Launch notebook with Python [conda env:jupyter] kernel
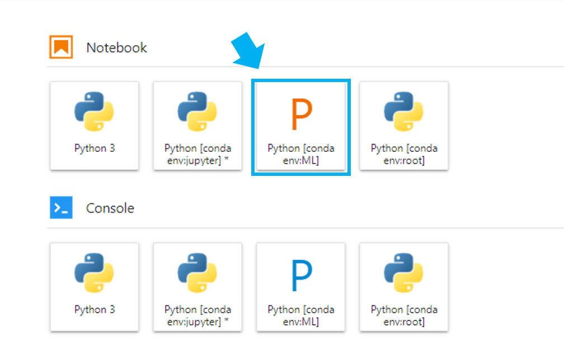This screenshot has width=564, height=349. [198, 126]
